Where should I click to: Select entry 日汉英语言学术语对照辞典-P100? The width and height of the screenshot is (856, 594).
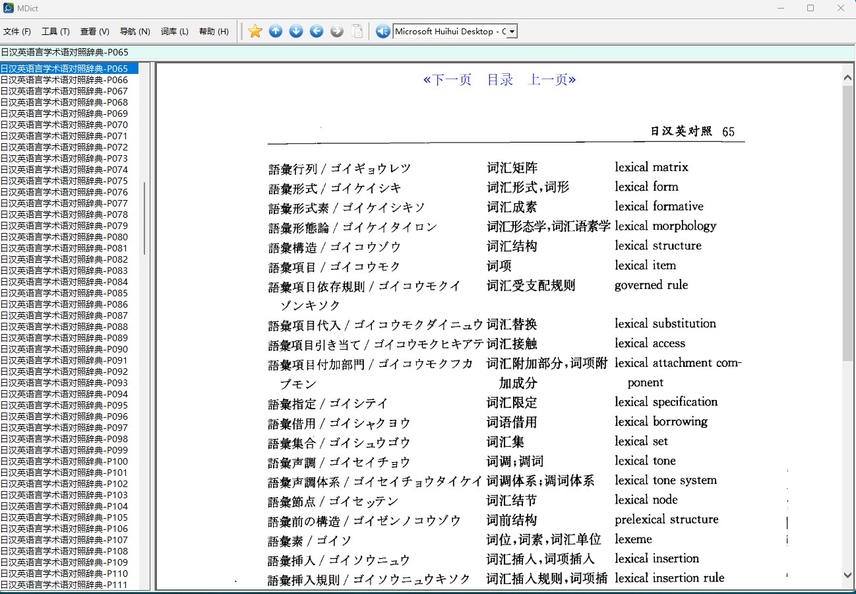pos(69,461)
